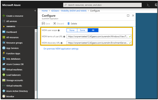Set MDM user scope to All
Screen dimensions: 158x100
(93, 30)
